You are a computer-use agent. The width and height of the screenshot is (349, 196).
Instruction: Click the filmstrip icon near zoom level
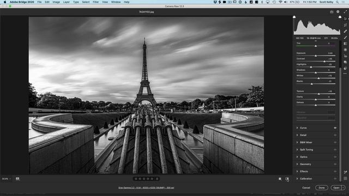point(17,179)
